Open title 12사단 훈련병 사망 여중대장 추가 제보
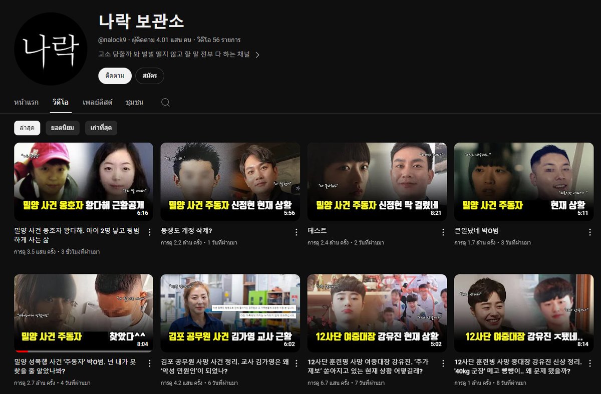 [369, 366]
